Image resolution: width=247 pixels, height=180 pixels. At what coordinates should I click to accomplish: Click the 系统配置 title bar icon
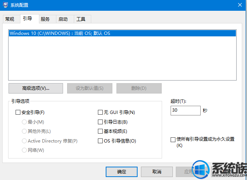(x=5, y=5)
